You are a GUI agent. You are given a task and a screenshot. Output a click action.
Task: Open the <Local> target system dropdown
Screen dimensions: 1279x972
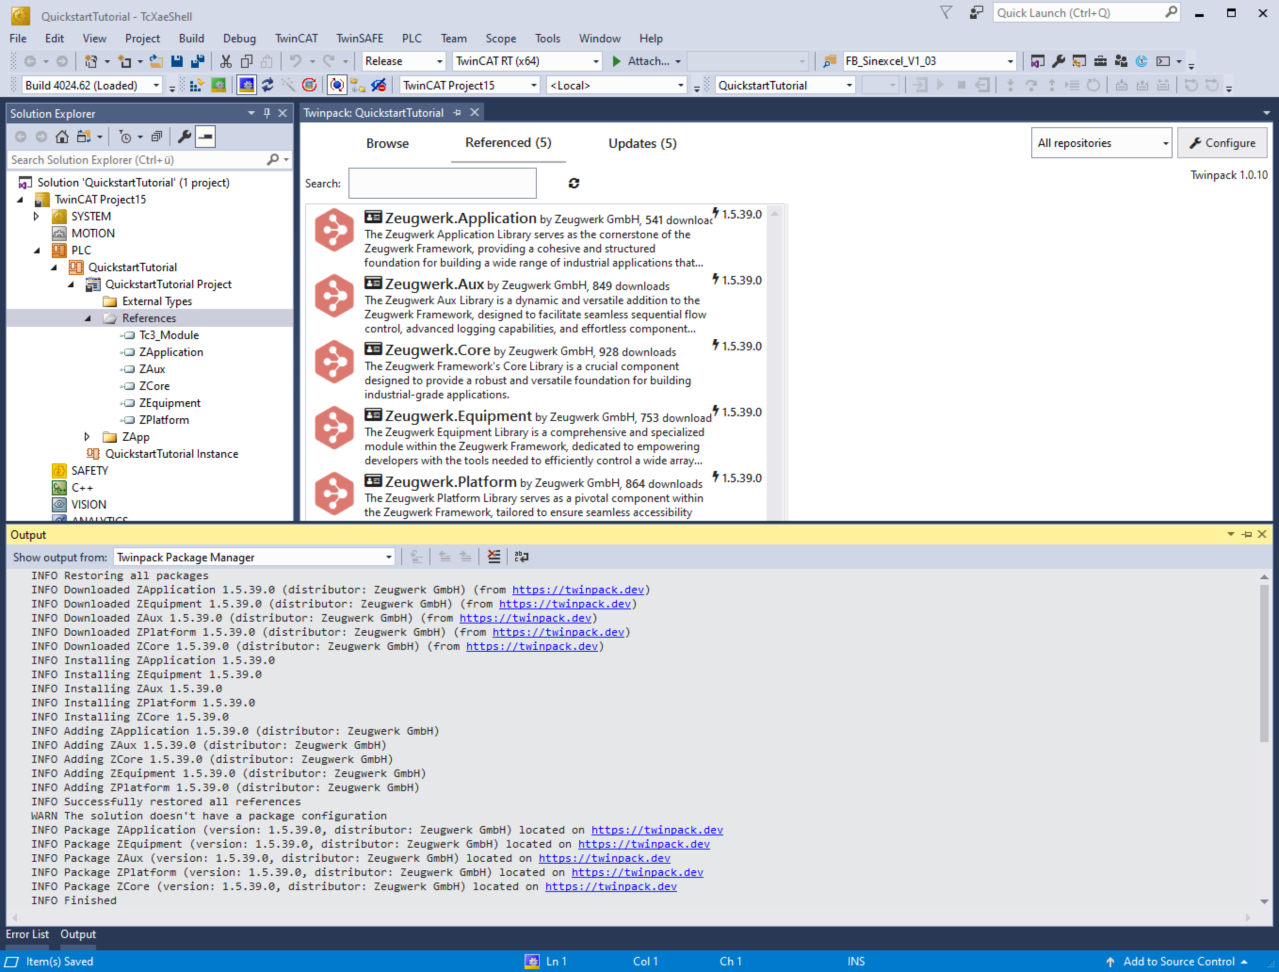coord(617,86)
